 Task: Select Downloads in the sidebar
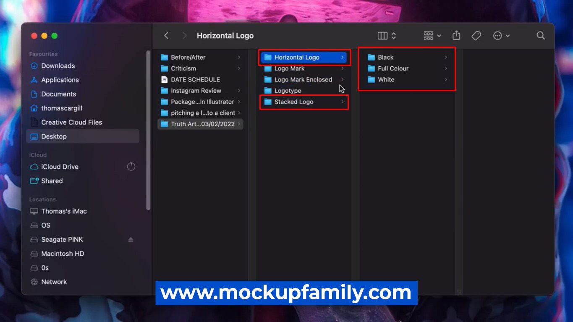tap(58, 66)
